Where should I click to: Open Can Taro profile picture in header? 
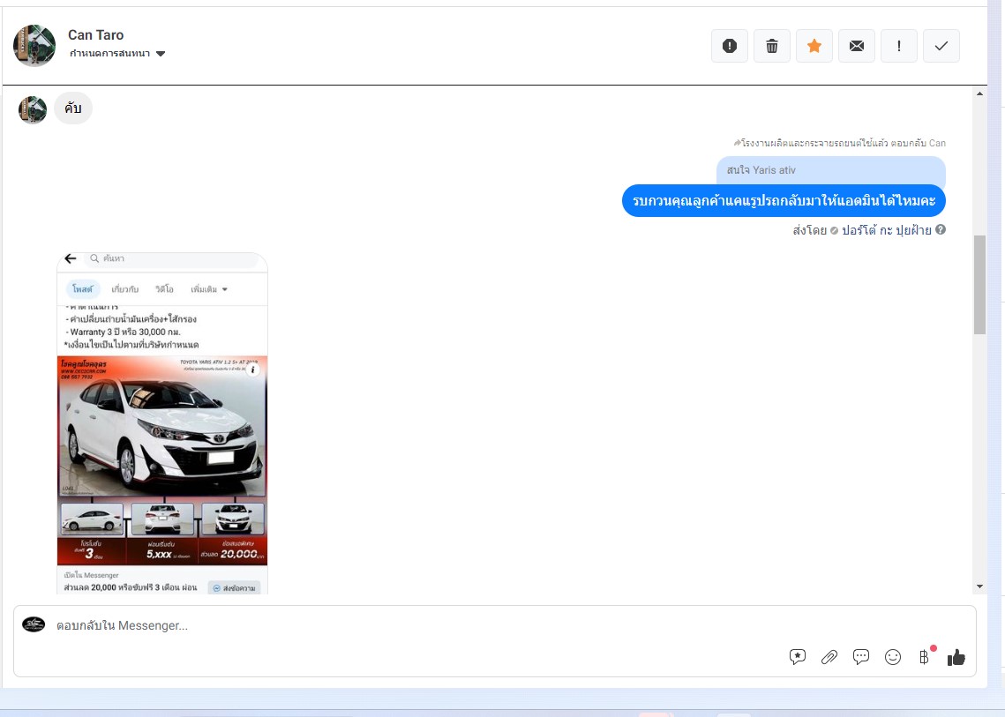34,46
